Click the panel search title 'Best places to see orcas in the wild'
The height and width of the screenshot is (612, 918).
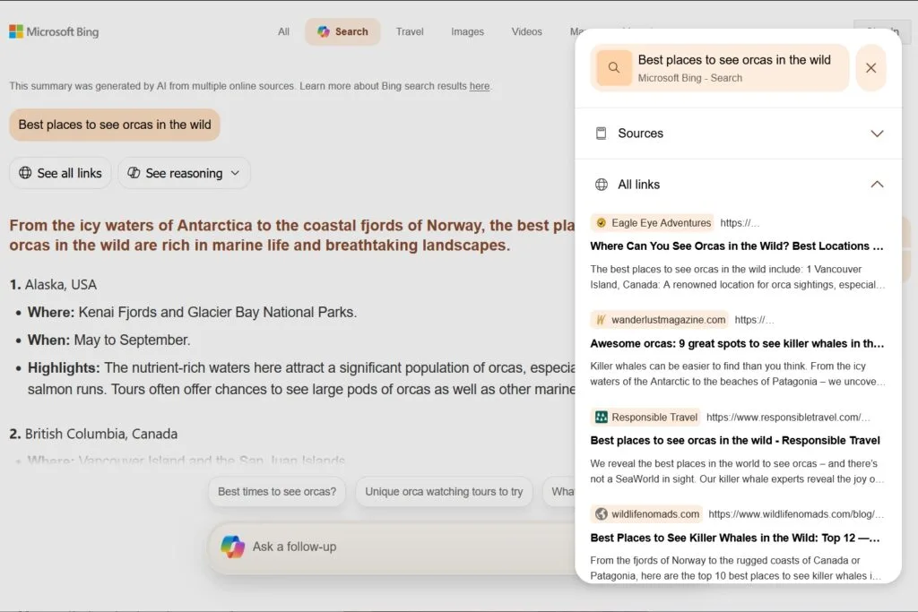coord(734,60)
